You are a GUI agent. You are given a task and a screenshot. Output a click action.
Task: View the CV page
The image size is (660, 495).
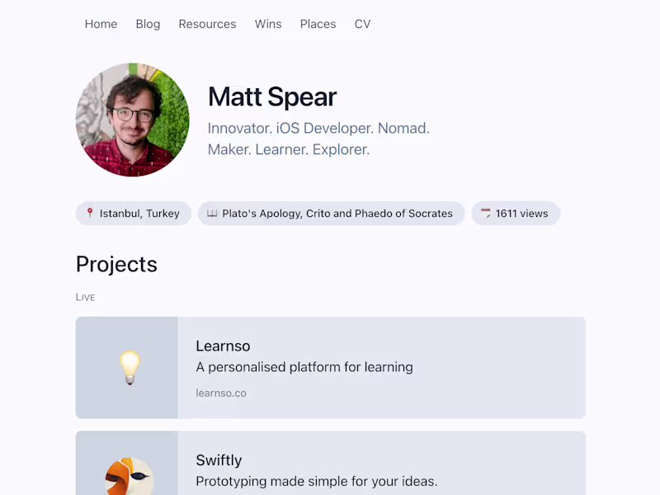tap(362, 24)
